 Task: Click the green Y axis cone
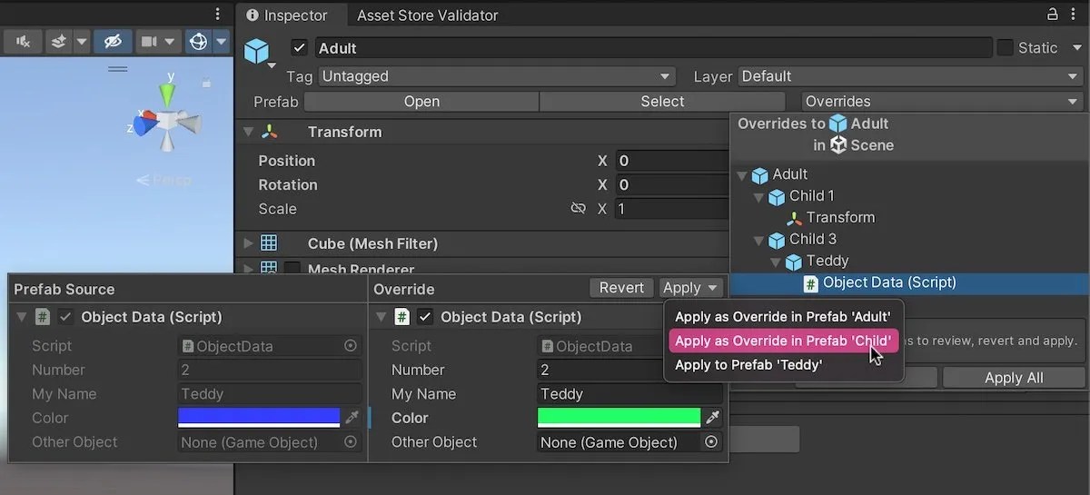pos(167,94)
